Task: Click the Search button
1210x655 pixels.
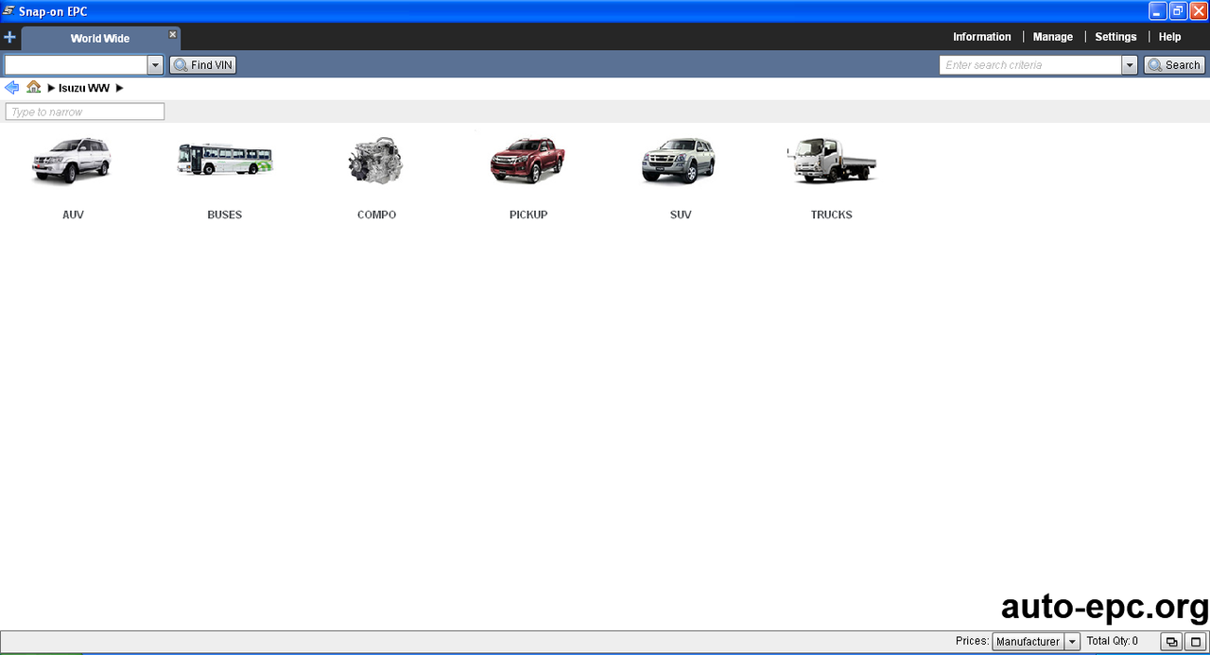Action: coord(1174,65)
